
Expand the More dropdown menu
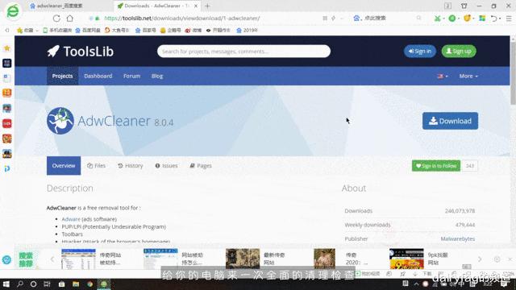468,76
